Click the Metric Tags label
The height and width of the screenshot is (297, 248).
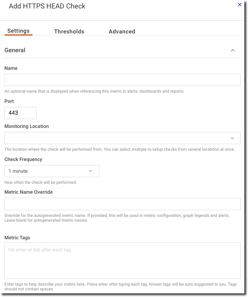17,238
